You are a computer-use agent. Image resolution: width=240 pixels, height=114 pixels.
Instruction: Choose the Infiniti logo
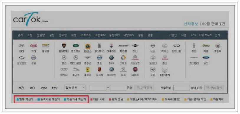coord(177,46)
